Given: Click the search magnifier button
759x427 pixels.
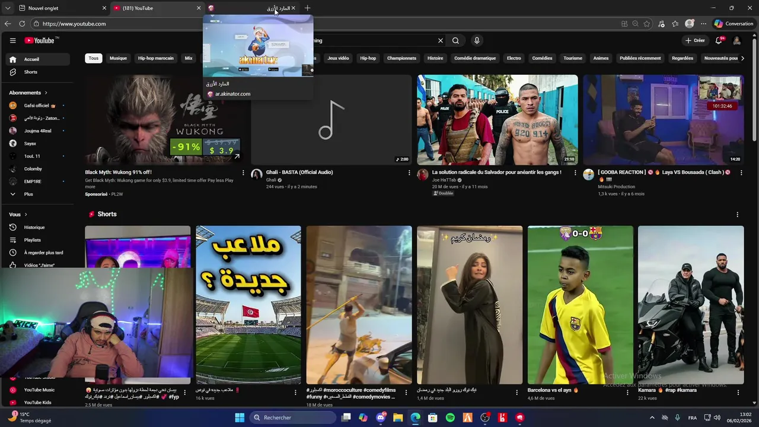Looking at the screenshot, I should coord(455,40).
